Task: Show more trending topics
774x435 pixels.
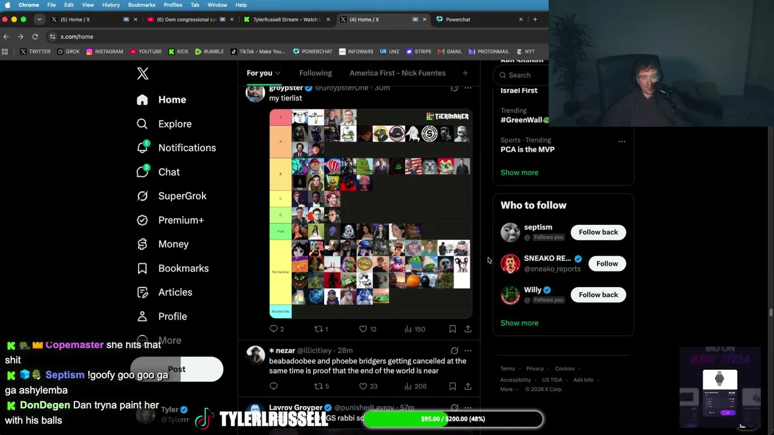Action: (519, 173)
